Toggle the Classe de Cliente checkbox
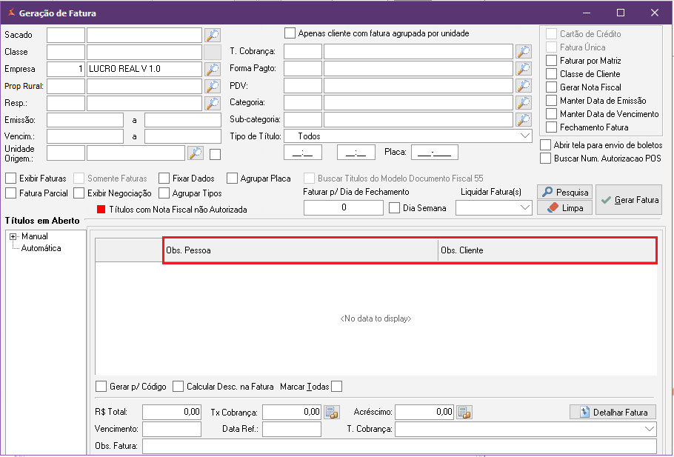 tap(551, 74)
